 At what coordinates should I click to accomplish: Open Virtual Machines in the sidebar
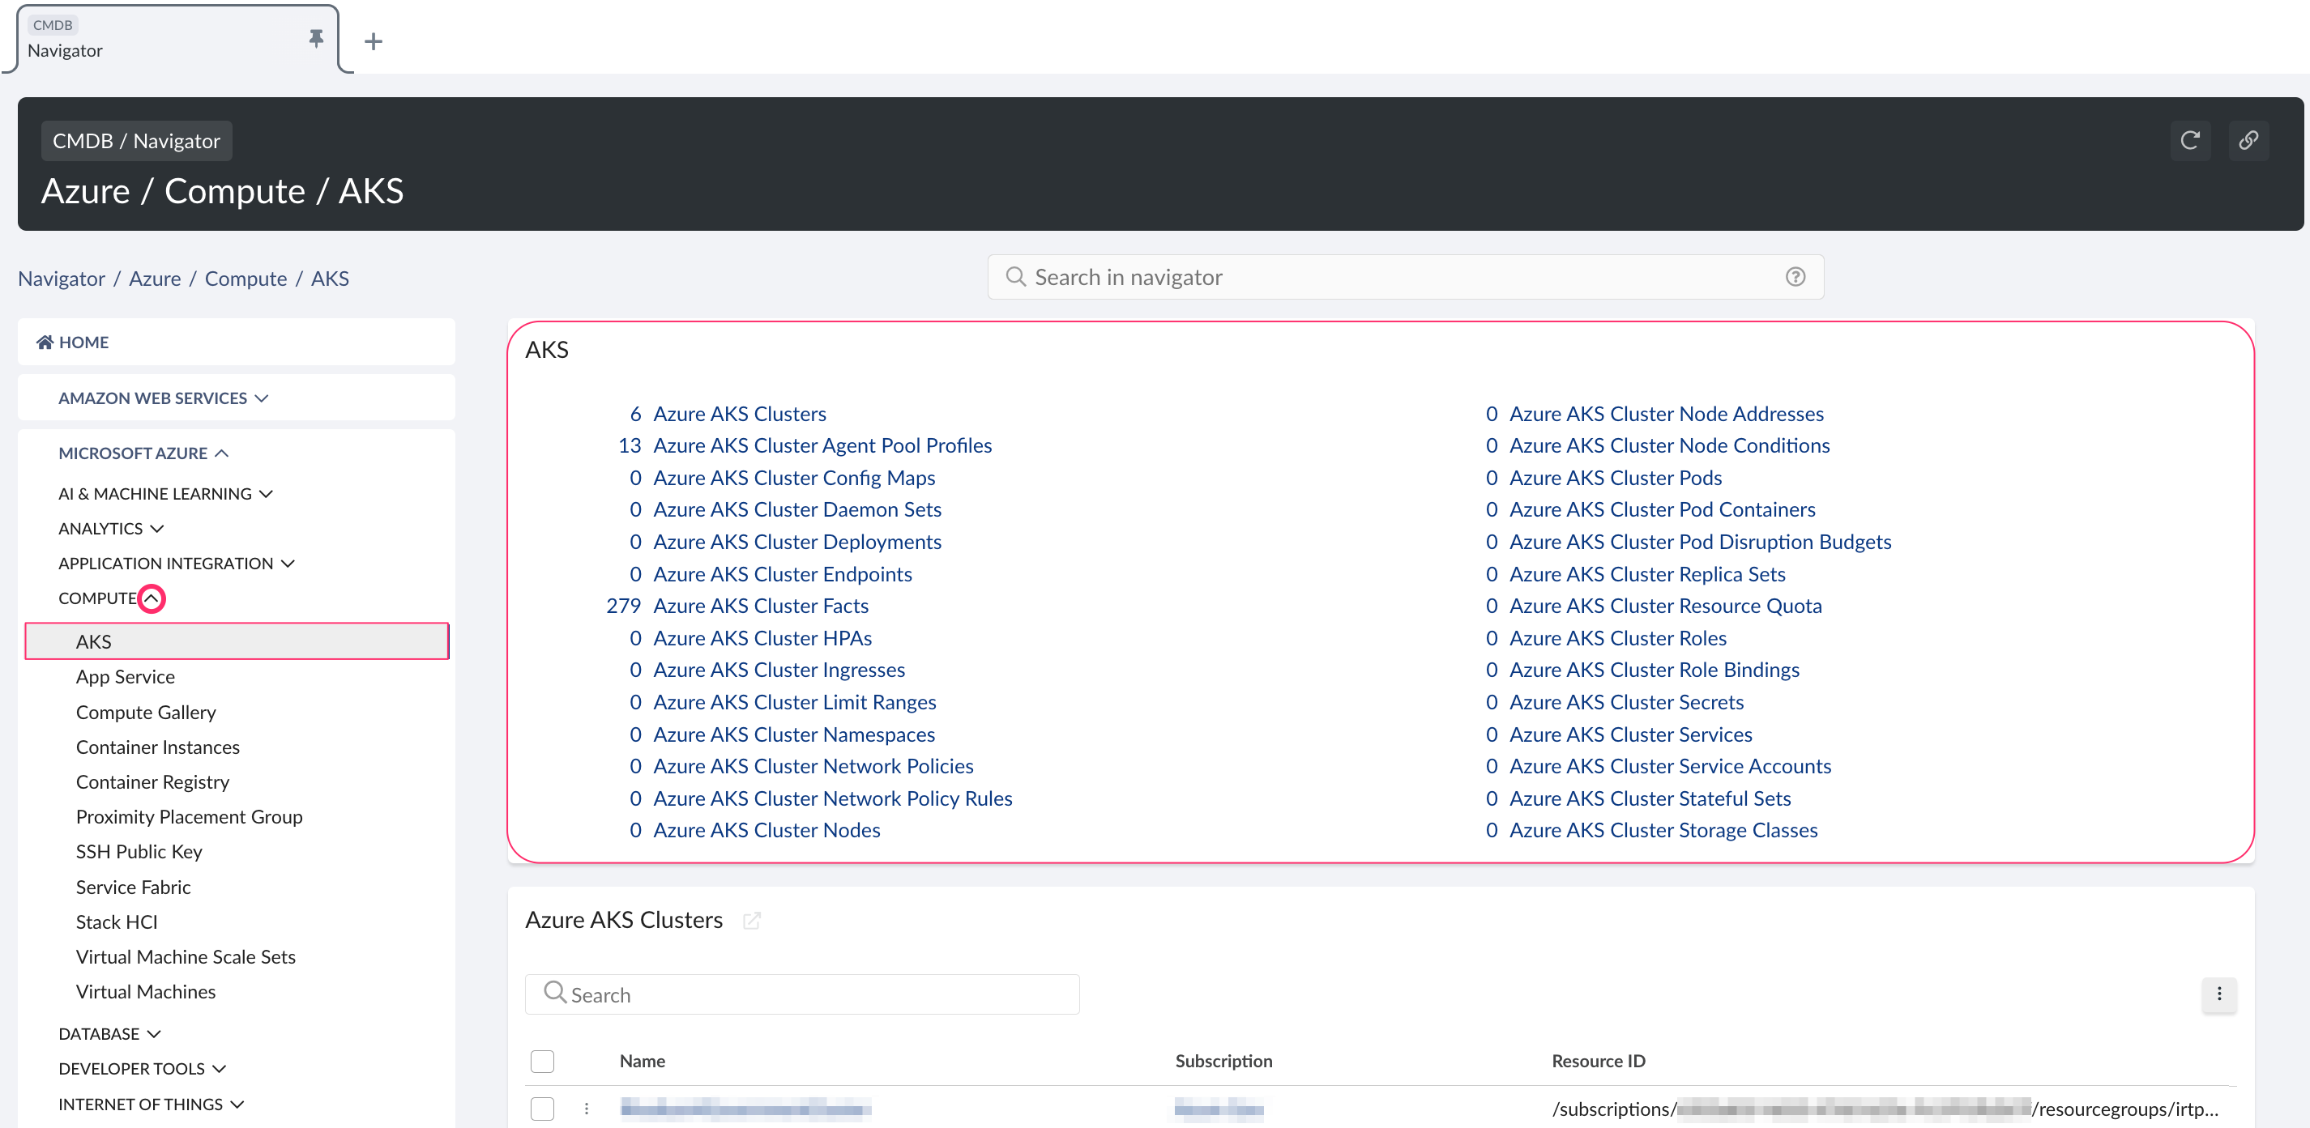click(145, 991)
